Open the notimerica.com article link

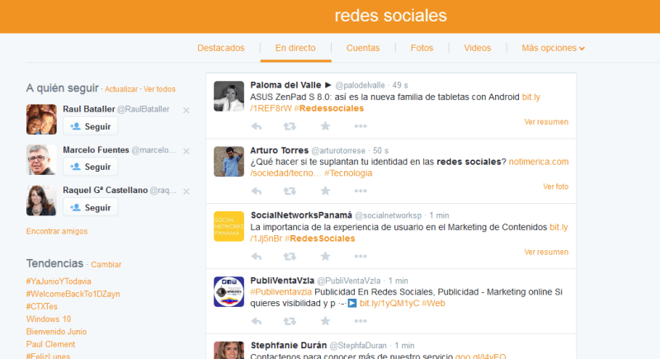(x=539, y=162)
